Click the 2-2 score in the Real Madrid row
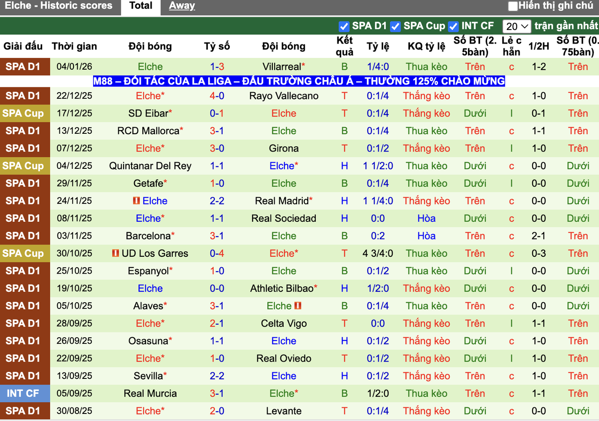 click(x=217, y=201)
